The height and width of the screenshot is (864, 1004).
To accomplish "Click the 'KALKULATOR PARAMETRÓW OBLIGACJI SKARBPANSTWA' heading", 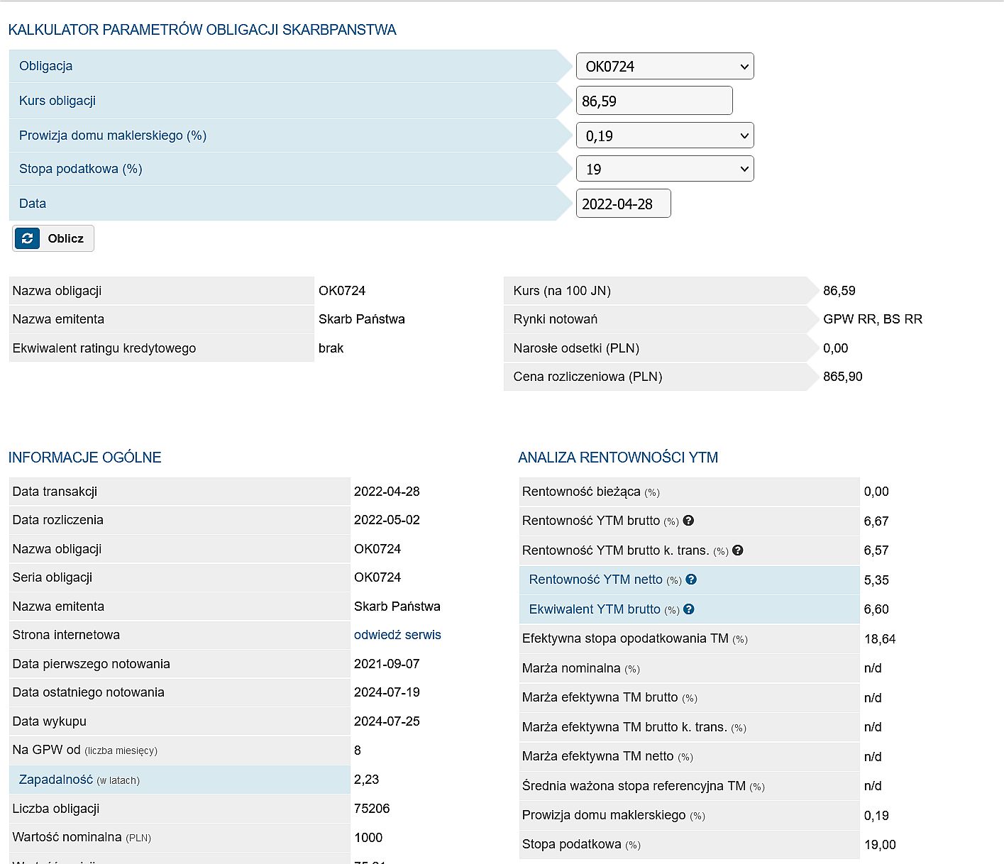I will click(202, 30).
